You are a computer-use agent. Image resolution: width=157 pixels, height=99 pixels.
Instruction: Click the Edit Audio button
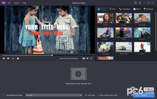click(90, 95)
